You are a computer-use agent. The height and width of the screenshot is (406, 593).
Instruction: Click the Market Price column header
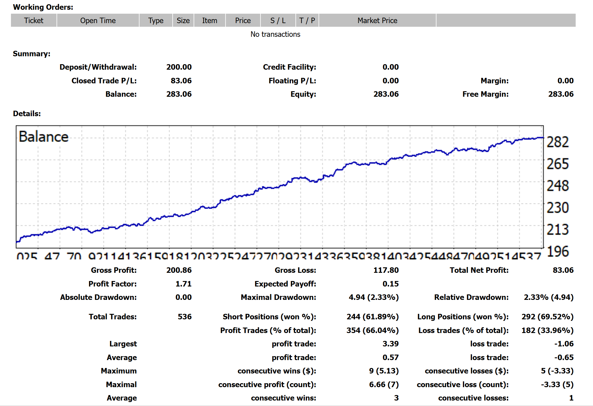[377, 20]
